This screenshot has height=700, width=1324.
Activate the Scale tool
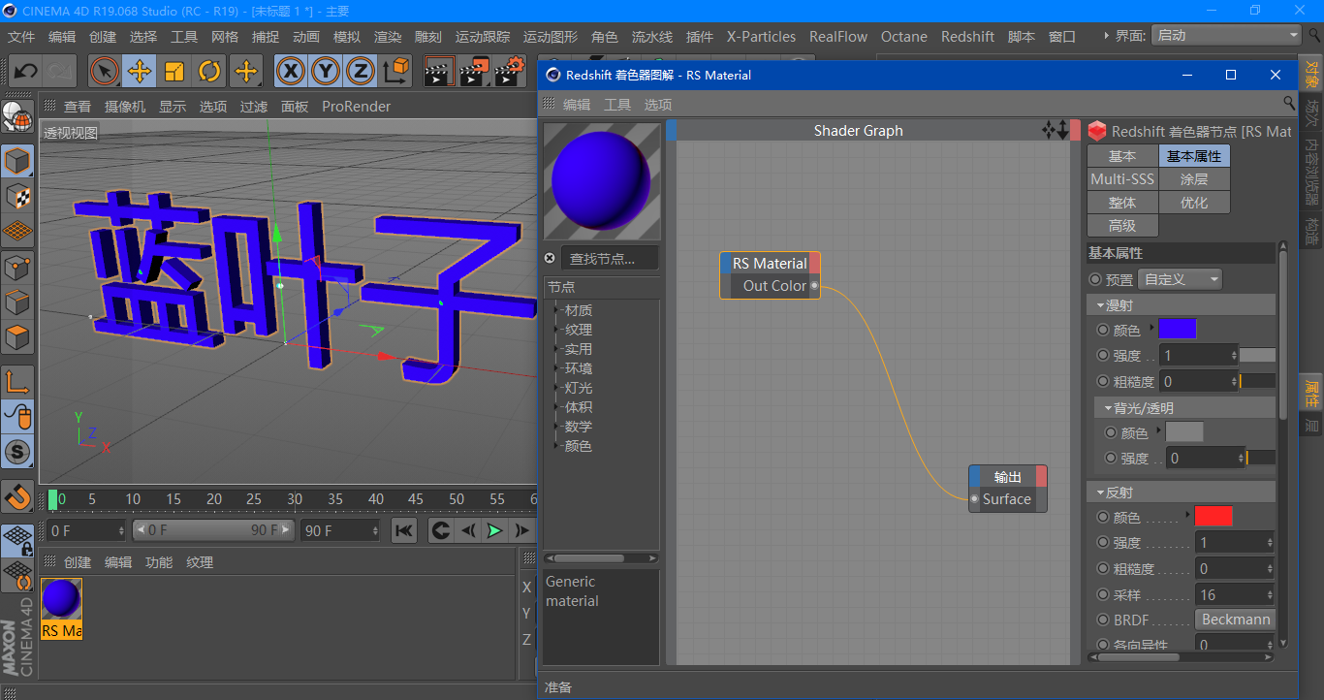click(174, 71)
